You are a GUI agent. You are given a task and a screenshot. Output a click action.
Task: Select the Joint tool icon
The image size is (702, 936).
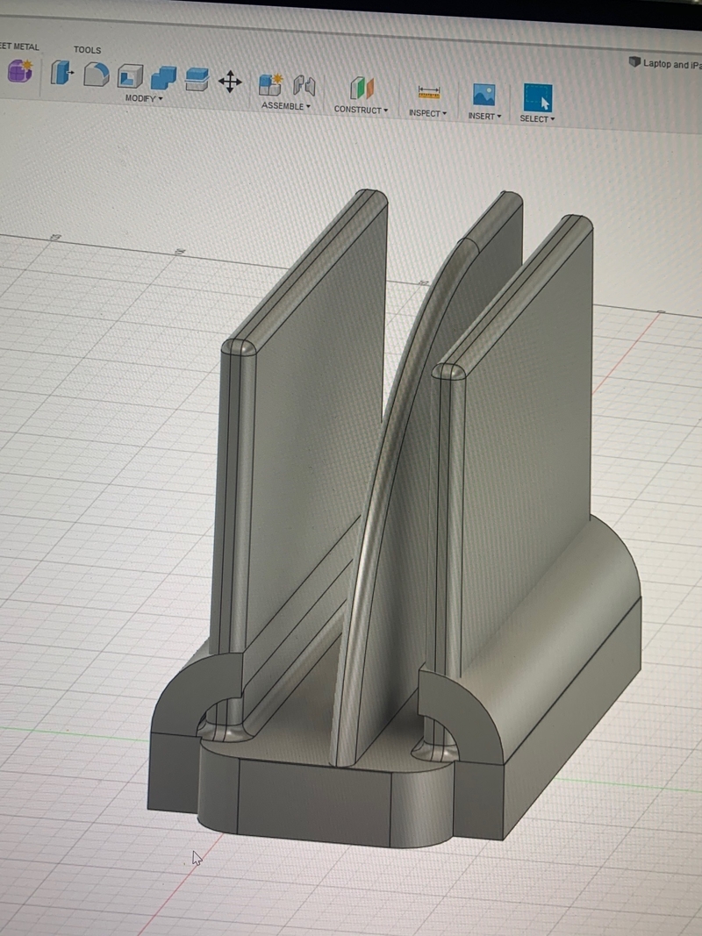[304, 86]
